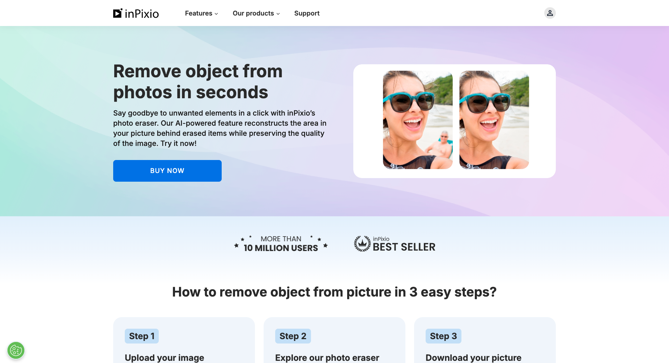Open the cookie settings icon
This screenshot has height=363, width=669.
tap(16, 350)
